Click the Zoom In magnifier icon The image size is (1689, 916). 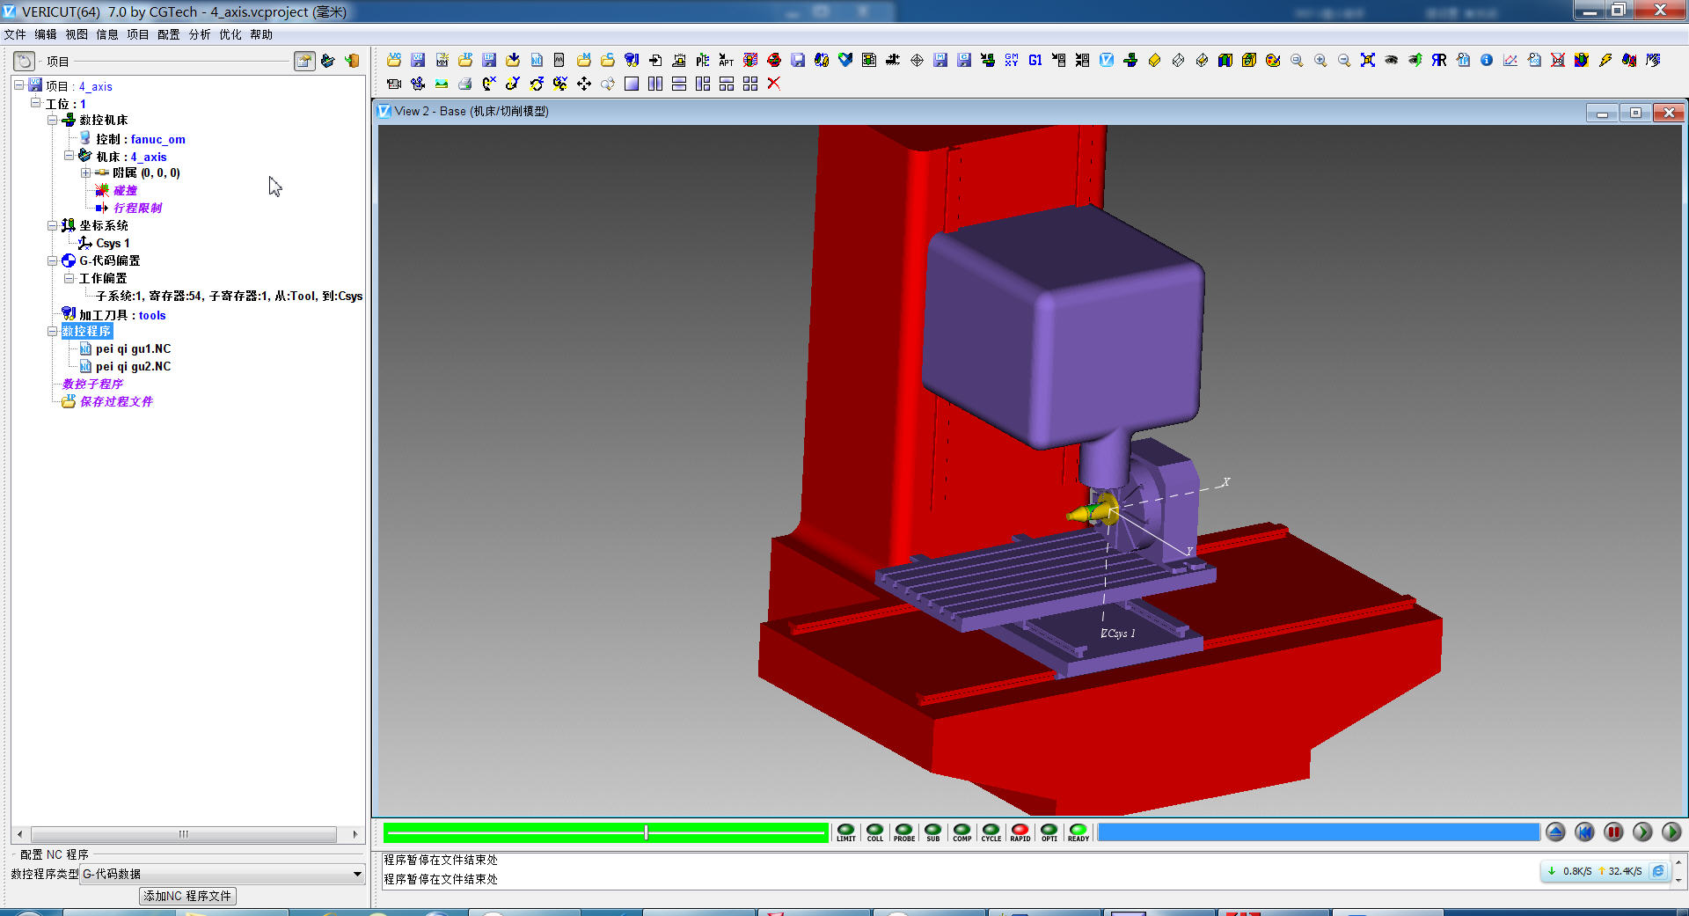(1320, 60)
